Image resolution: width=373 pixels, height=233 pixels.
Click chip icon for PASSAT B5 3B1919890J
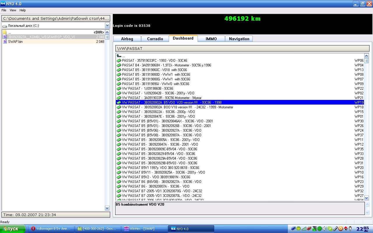pyautogui.click(x=119, y=84)
